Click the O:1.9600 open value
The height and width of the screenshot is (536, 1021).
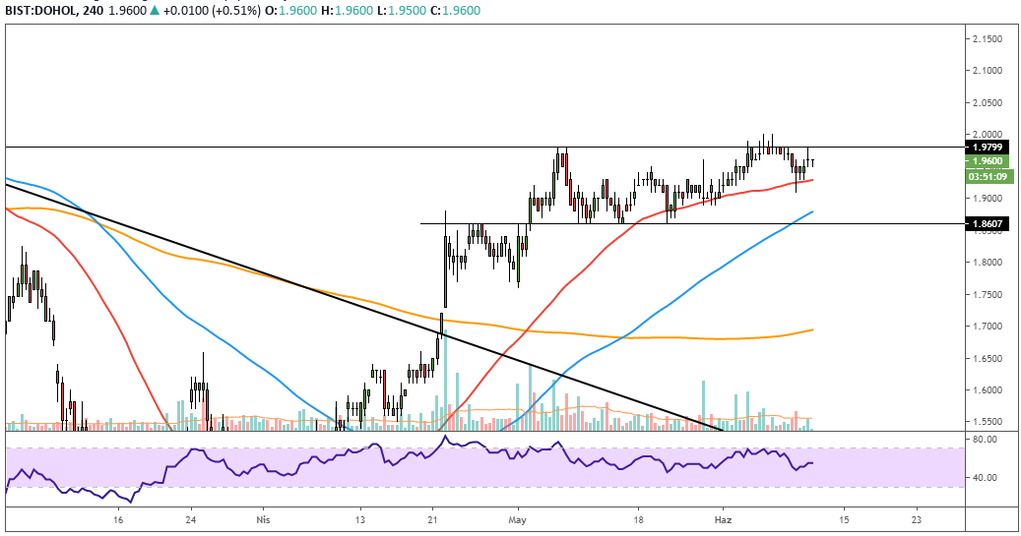(x=291, y=11)
